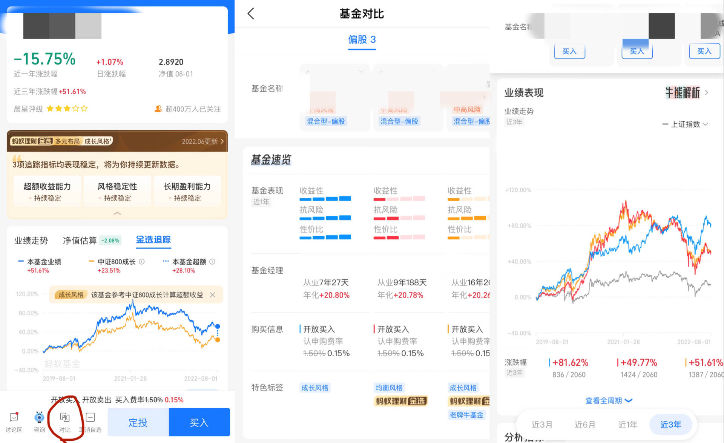The width and height of the screenshot is (724, 443).
Task: Switch to the 净值估算 tab
Action: pos(79,241)
